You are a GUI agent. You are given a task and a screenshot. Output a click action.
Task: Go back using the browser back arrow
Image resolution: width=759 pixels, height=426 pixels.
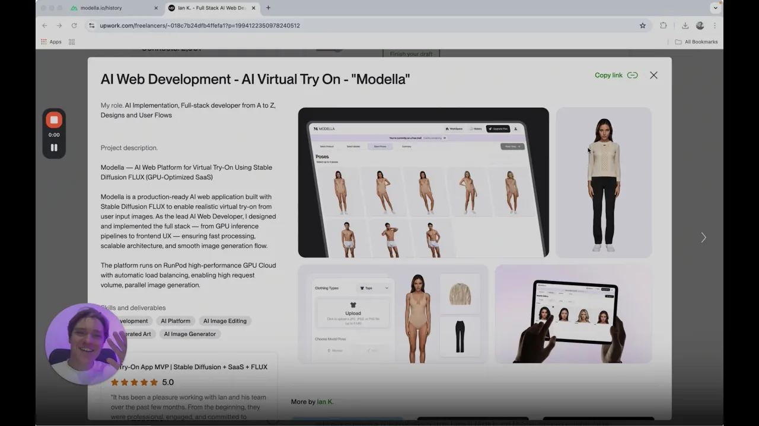44,25
